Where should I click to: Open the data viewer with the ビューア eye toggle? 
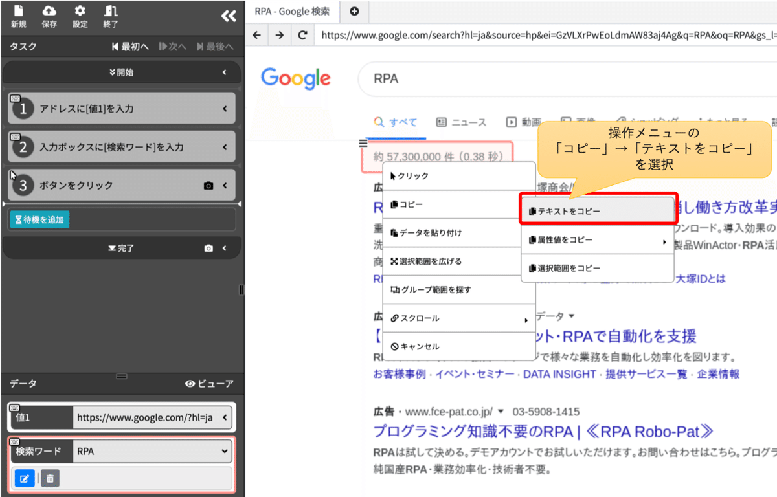[201, 384]
